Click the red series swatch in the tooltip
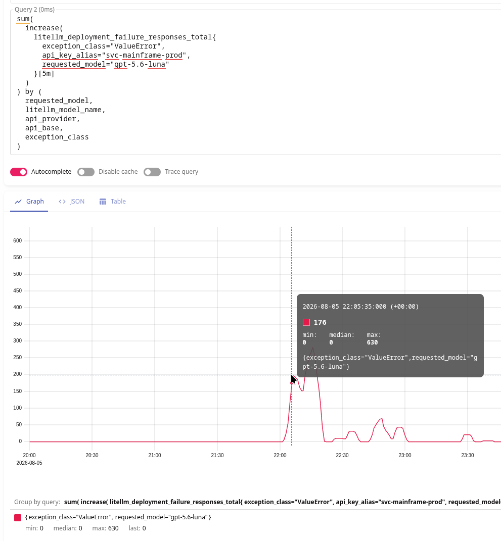 [x=306, y=322]
